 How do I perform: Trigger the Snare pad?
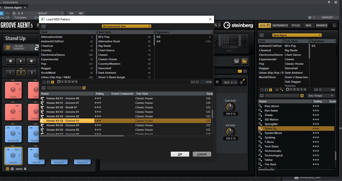13,90
